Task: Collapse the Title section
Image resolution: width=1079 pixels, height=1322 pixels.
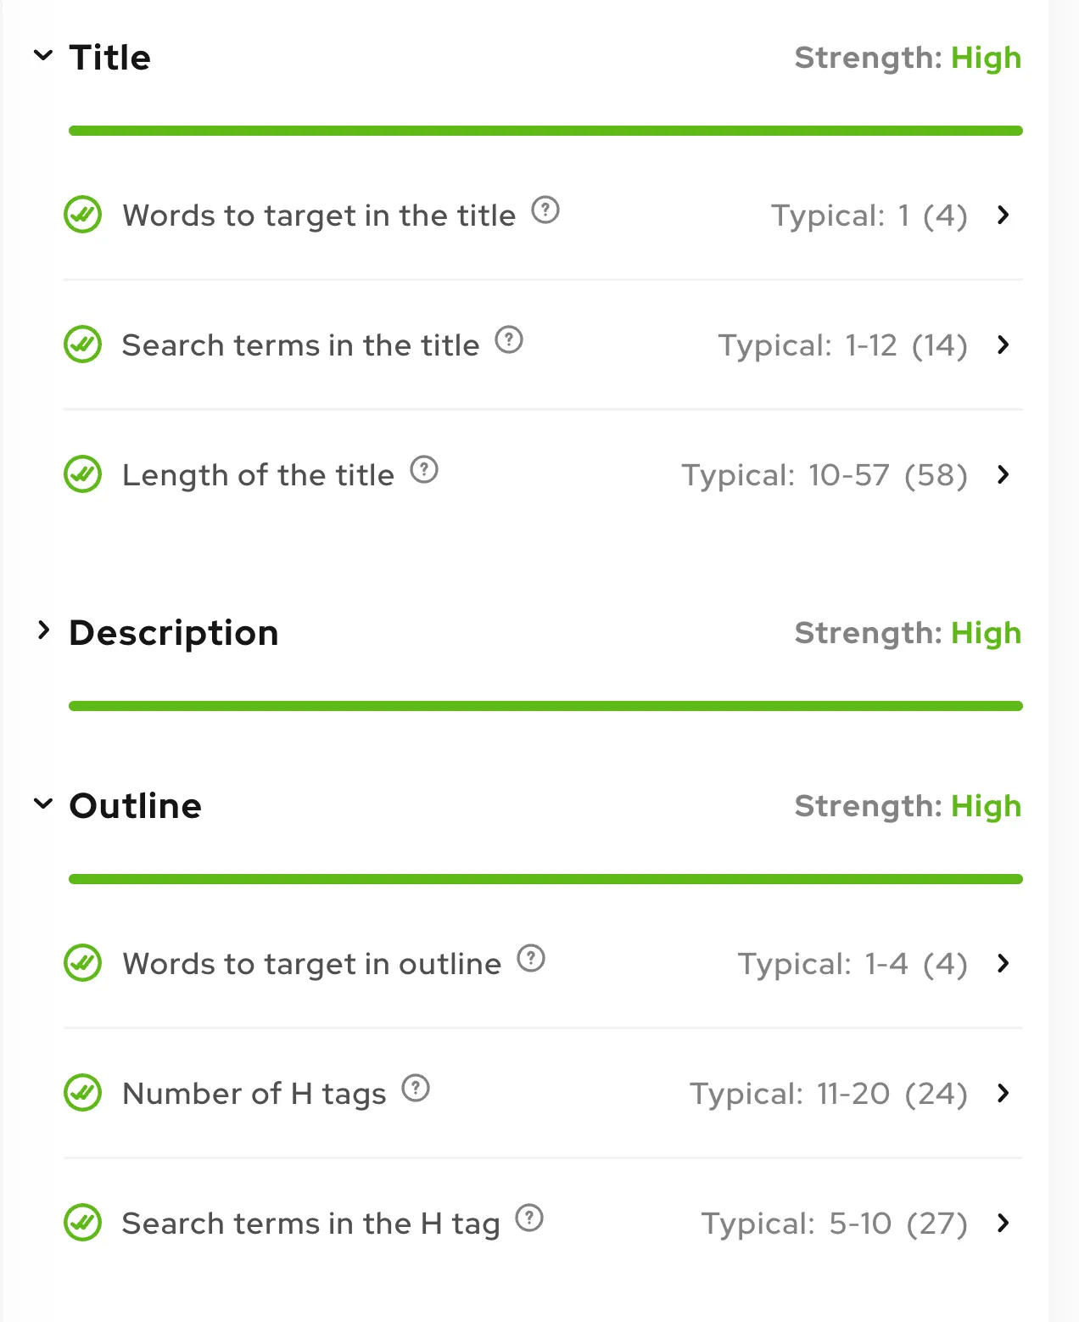Action: [x=43, y=57]
